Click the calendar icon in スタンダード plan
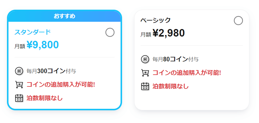 (x=19, y=98)
